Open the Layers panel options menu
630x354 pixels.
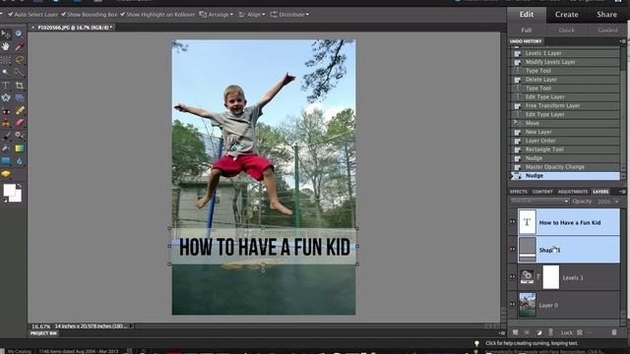click(622, 192)
